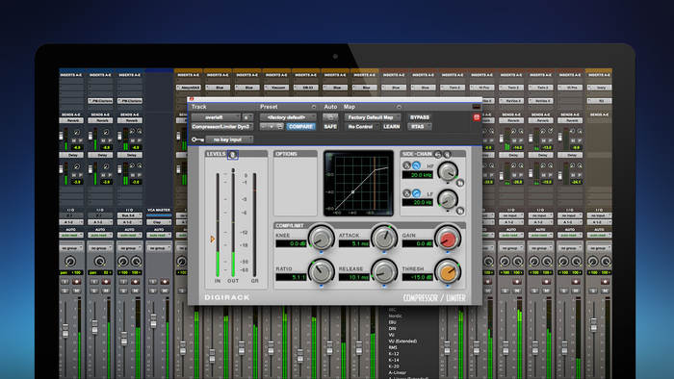Click the HF 20.0 kHz frequency field
Screen dimensions: 674x379
417,175
